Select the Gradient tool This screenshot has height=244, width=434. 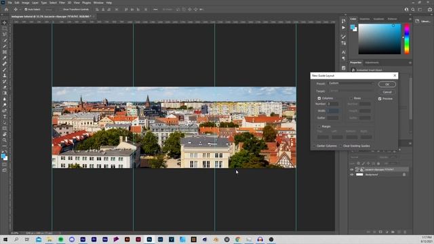coord(5,94)
